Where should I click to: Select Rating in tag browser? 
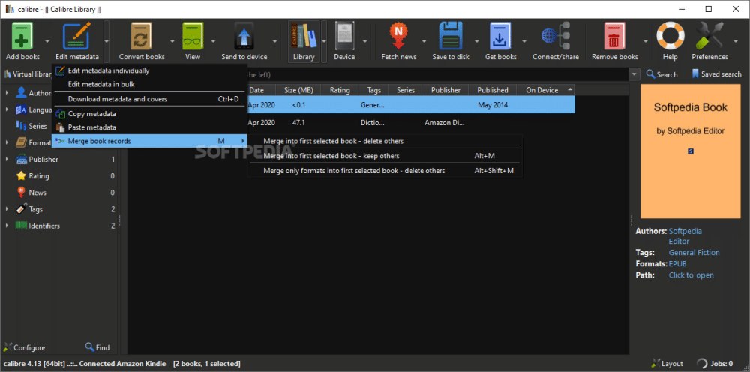point(39,176)
